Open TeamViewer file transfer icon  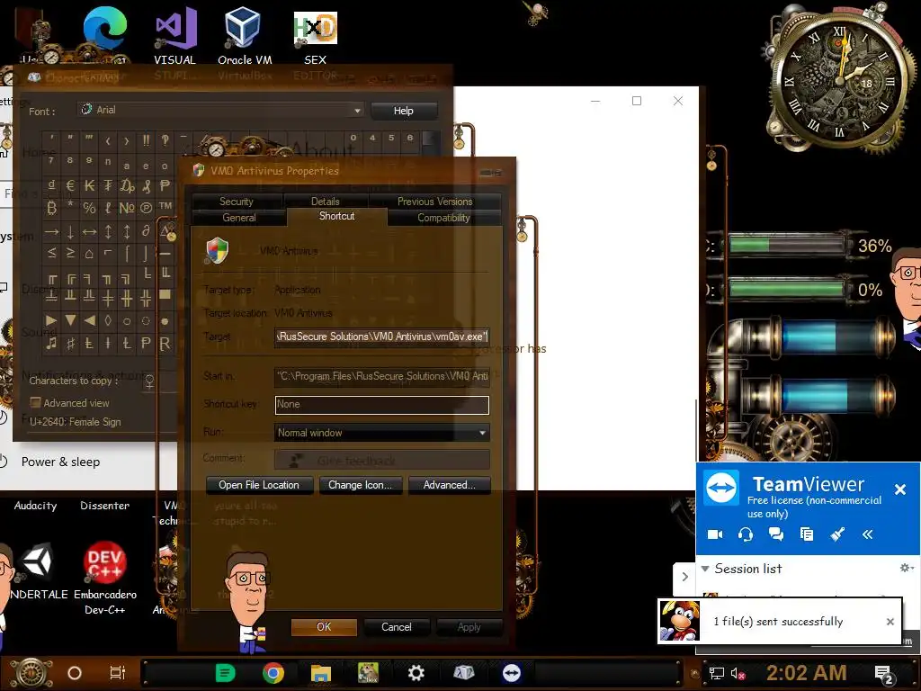click(x=807, y=534)
